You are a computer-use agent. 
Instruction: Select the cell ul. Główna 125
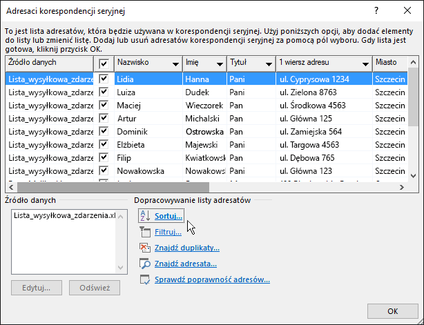pos(325,119)
